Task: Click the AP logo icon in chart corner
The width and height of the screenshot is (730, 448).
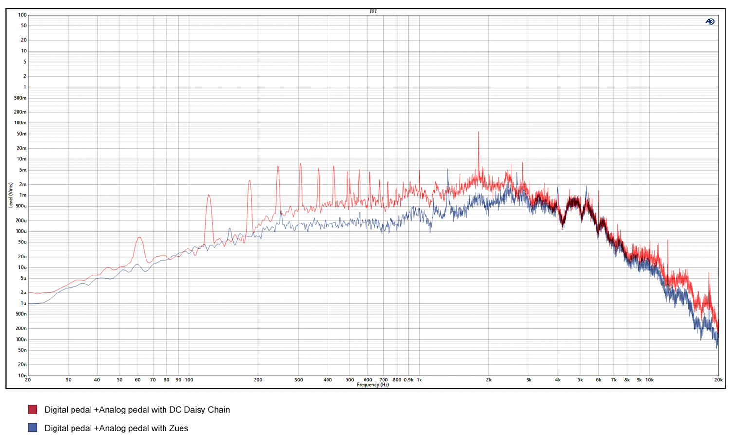Action: (x=710, y=22)
